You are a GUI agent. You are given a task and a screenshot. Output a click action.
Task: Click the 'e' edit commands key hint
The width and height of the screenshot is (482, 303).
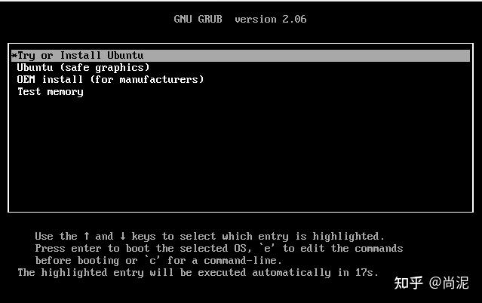click(267, 248)
